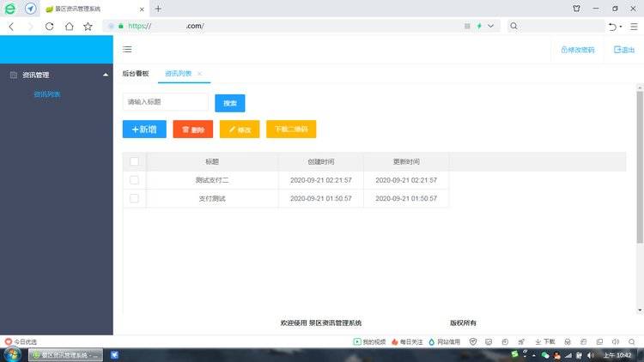Click the browser refresh icon
The width and height of the screenshot is (644, 362).
tap(50, 27)
